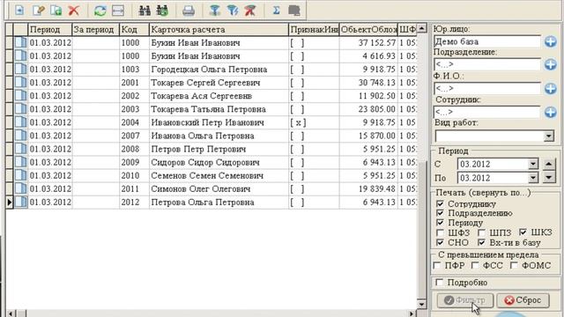This screenshot has width=564, height=317.
Task: Click the Карточка расчета column header
Action: 219,29
